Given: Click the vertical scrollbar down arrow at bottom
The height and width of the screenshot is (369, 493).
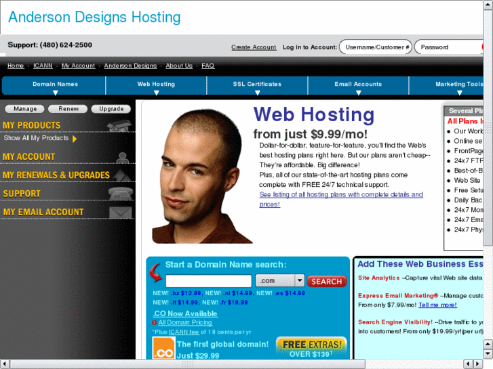Looking at the screenshot, I should (x=488, y=354).
